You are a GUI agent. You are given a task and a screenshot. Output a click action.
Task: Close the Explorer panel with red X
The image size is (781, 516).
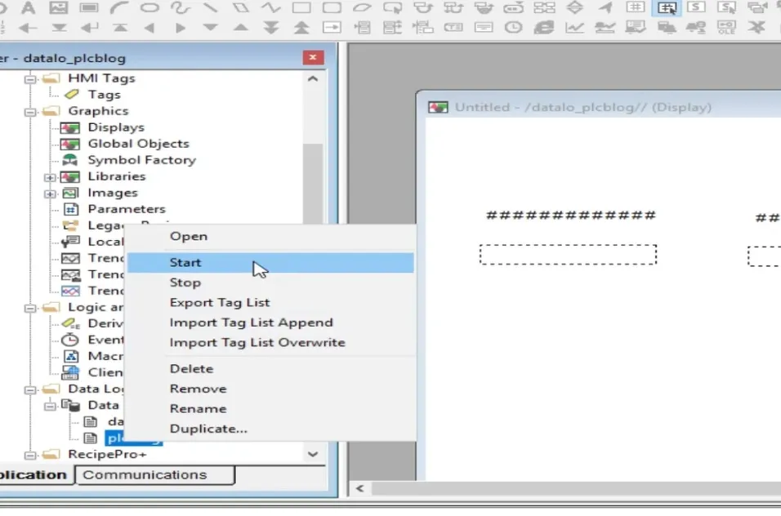tap(313, 58)
